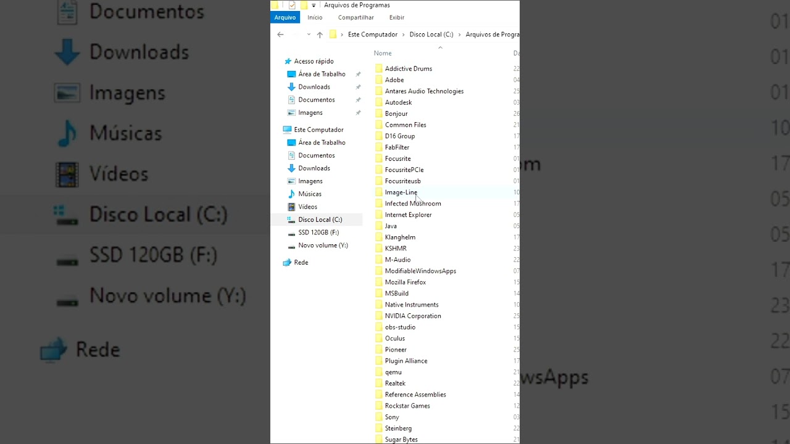790x444 pixels.
Task: Click Este Computador in the address bar
Action: pyautogui.click(x=373, y=35)
